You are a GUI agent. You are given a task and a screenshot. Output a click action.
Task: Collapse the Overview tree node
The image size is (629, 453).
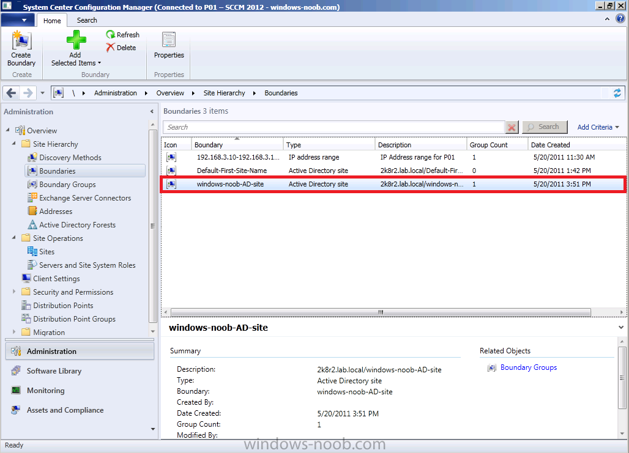pos(8,130)
